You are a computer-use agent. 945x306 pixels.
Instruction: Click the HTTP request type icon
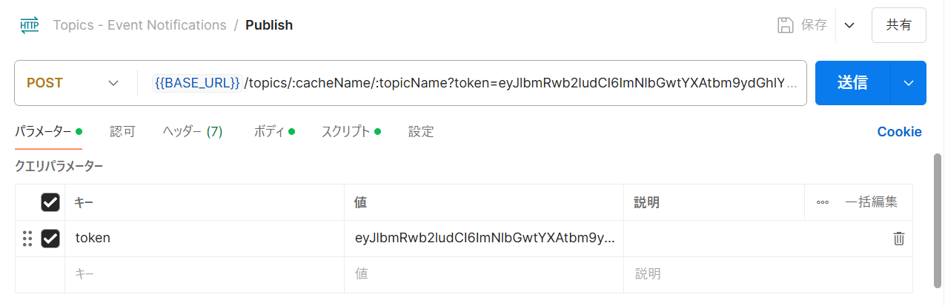pos(30,25)
